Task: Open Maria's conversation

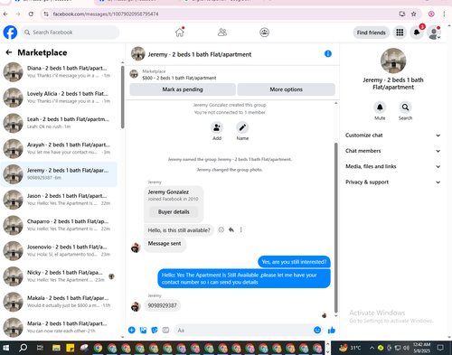Action: click(59, 327)
